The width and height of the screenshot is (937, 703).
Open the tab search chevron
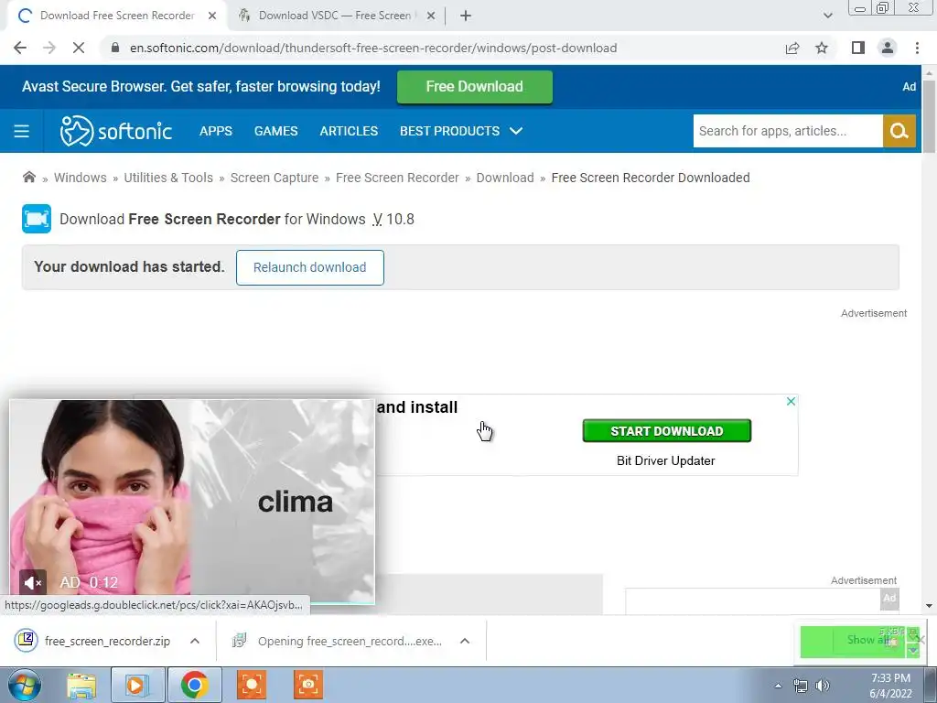tap(827, 16)
